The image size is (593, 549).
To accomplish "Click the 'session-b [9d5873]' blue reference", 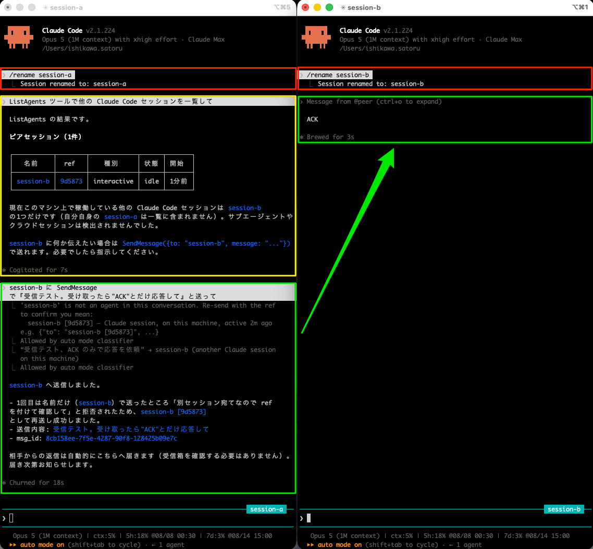I will click(173, 412).
